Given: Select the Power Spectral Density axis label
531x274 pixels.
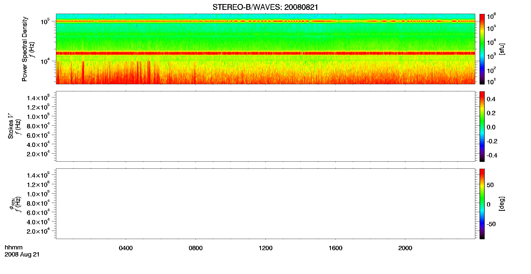Looking at the screenshot, I should [x=25, y=49].
